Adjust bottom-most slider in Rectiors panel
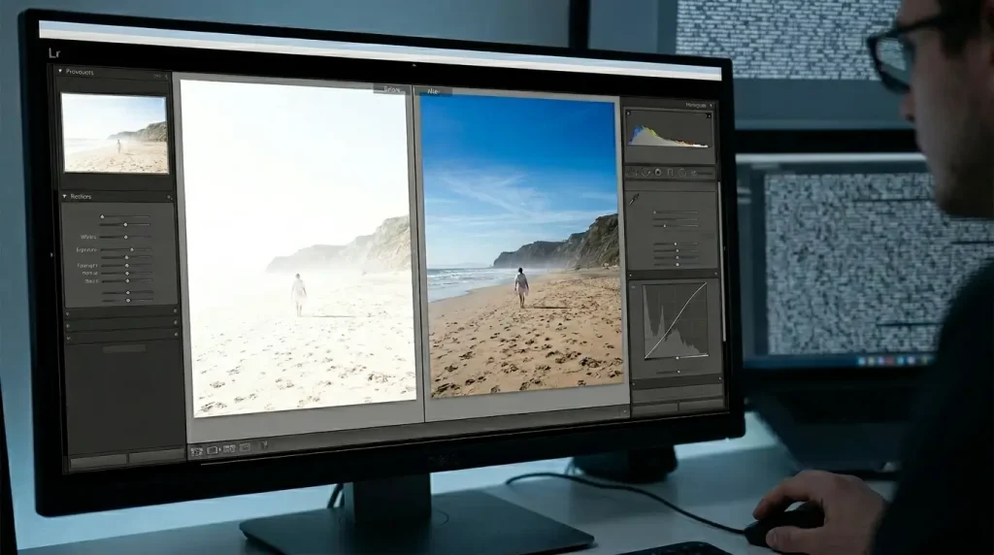The height and width of the screenshot is (555, 994). coord(128,301)
